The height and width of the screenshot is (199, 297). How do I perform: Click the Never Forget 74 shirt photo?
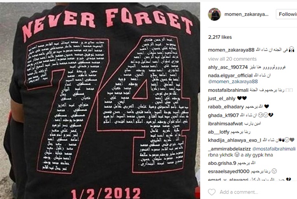(x=100, y=101)
